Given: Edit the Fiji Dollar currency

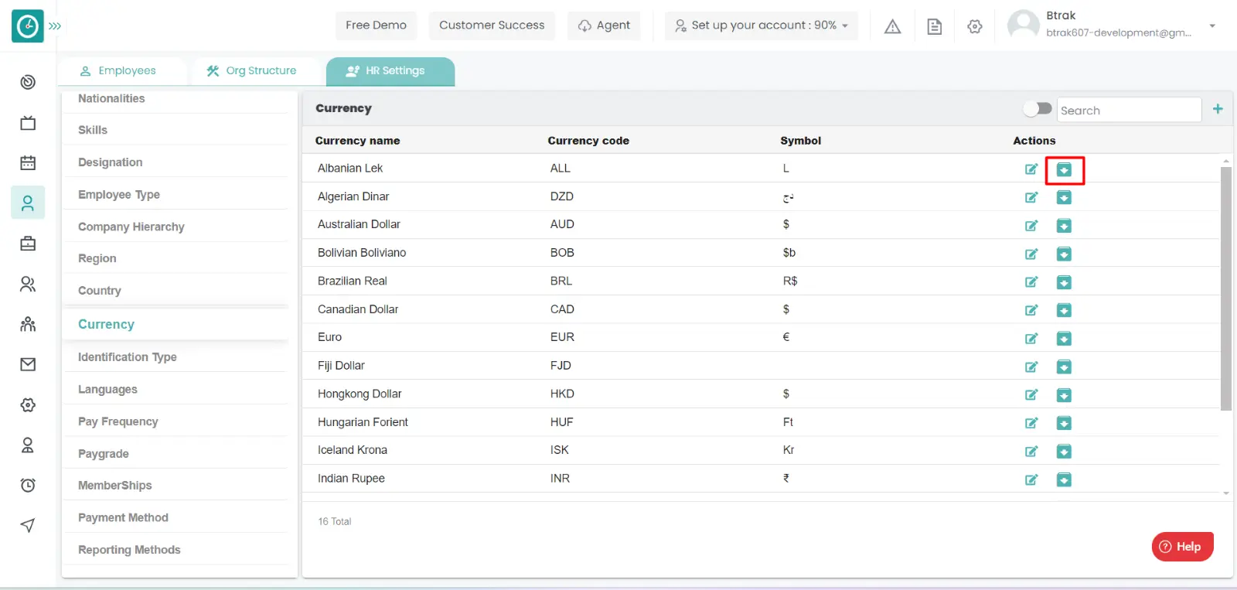Looking at the screenshot, I should 1031,367.
